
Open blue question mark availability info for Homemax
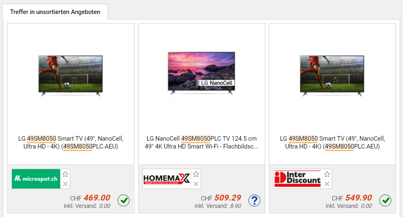pos(255,200)
